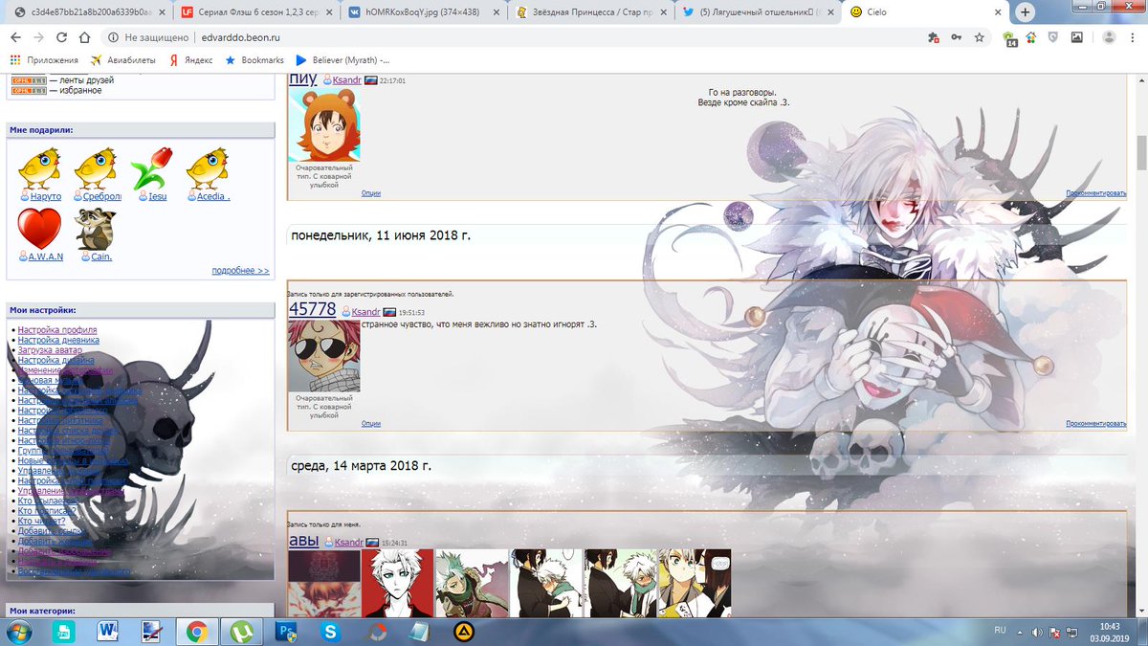Open the raccoon gift from Cain
The height and width of the screenshot is (646, 1148).
97,230
